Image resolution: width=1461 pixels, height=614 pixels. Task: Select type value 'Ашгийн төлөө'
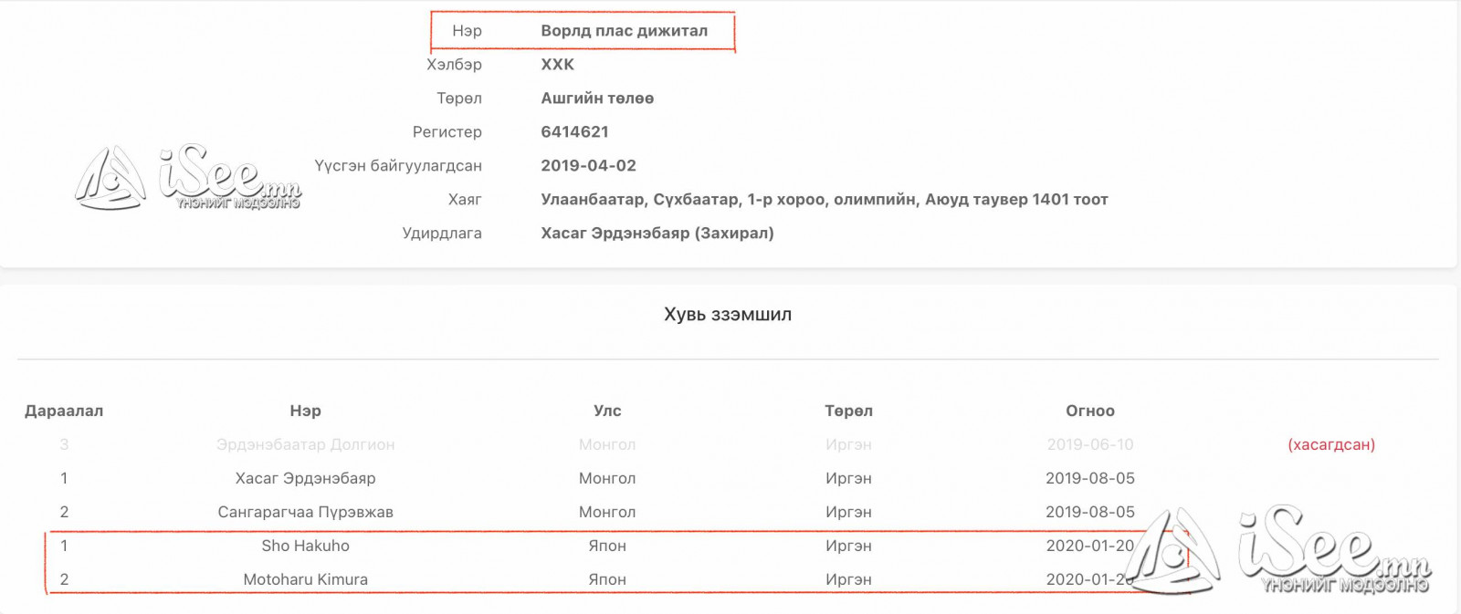[597, 99]
